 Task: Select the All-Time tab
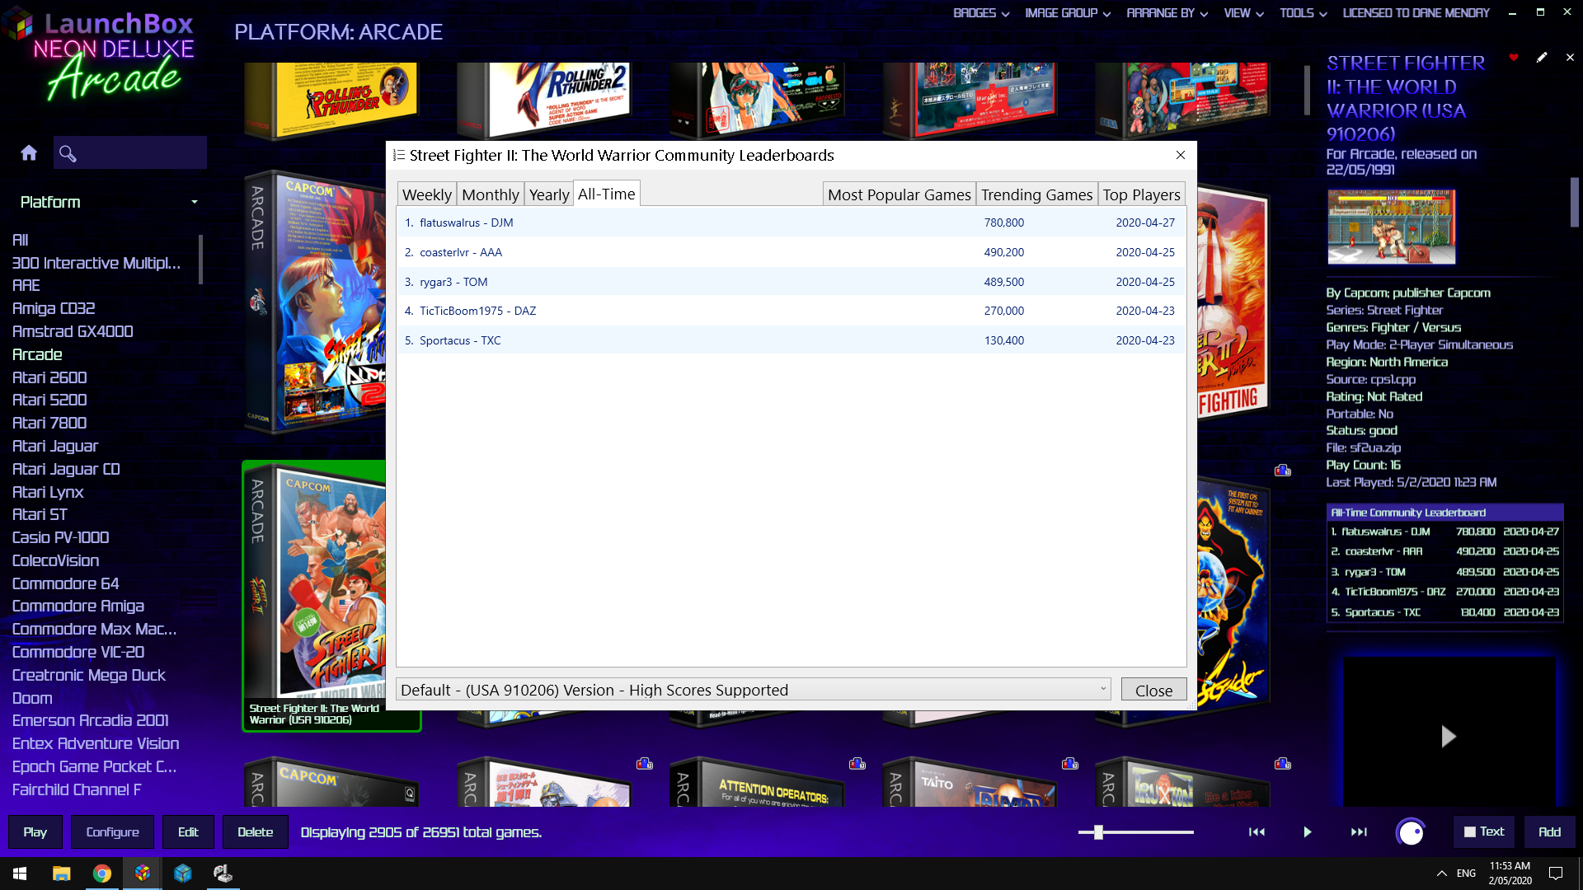607,194
